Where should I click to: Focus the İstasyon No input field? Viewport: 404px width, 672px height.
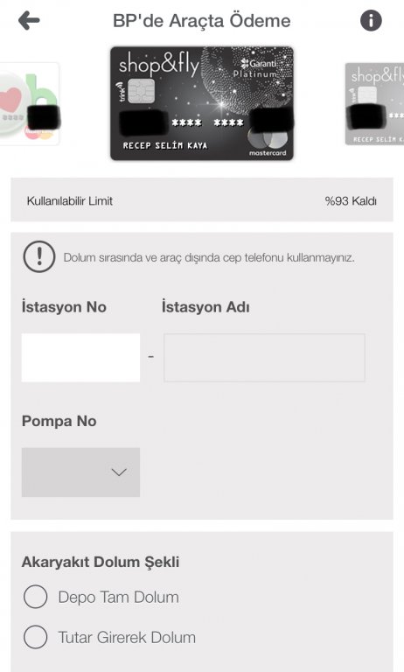[x=80, y=357]
